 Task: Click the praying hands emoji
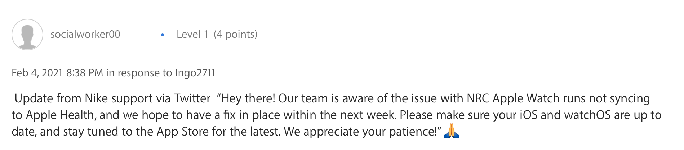pyautogui.click(x=452, y=131)
